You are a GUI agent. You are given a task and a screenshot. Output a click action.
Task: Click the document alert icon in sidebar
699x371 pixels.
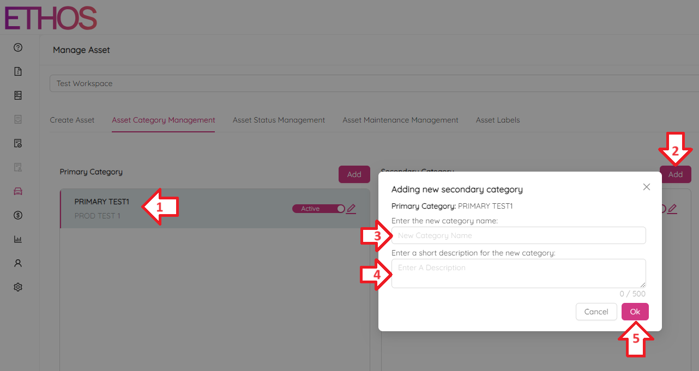point(18,71)
